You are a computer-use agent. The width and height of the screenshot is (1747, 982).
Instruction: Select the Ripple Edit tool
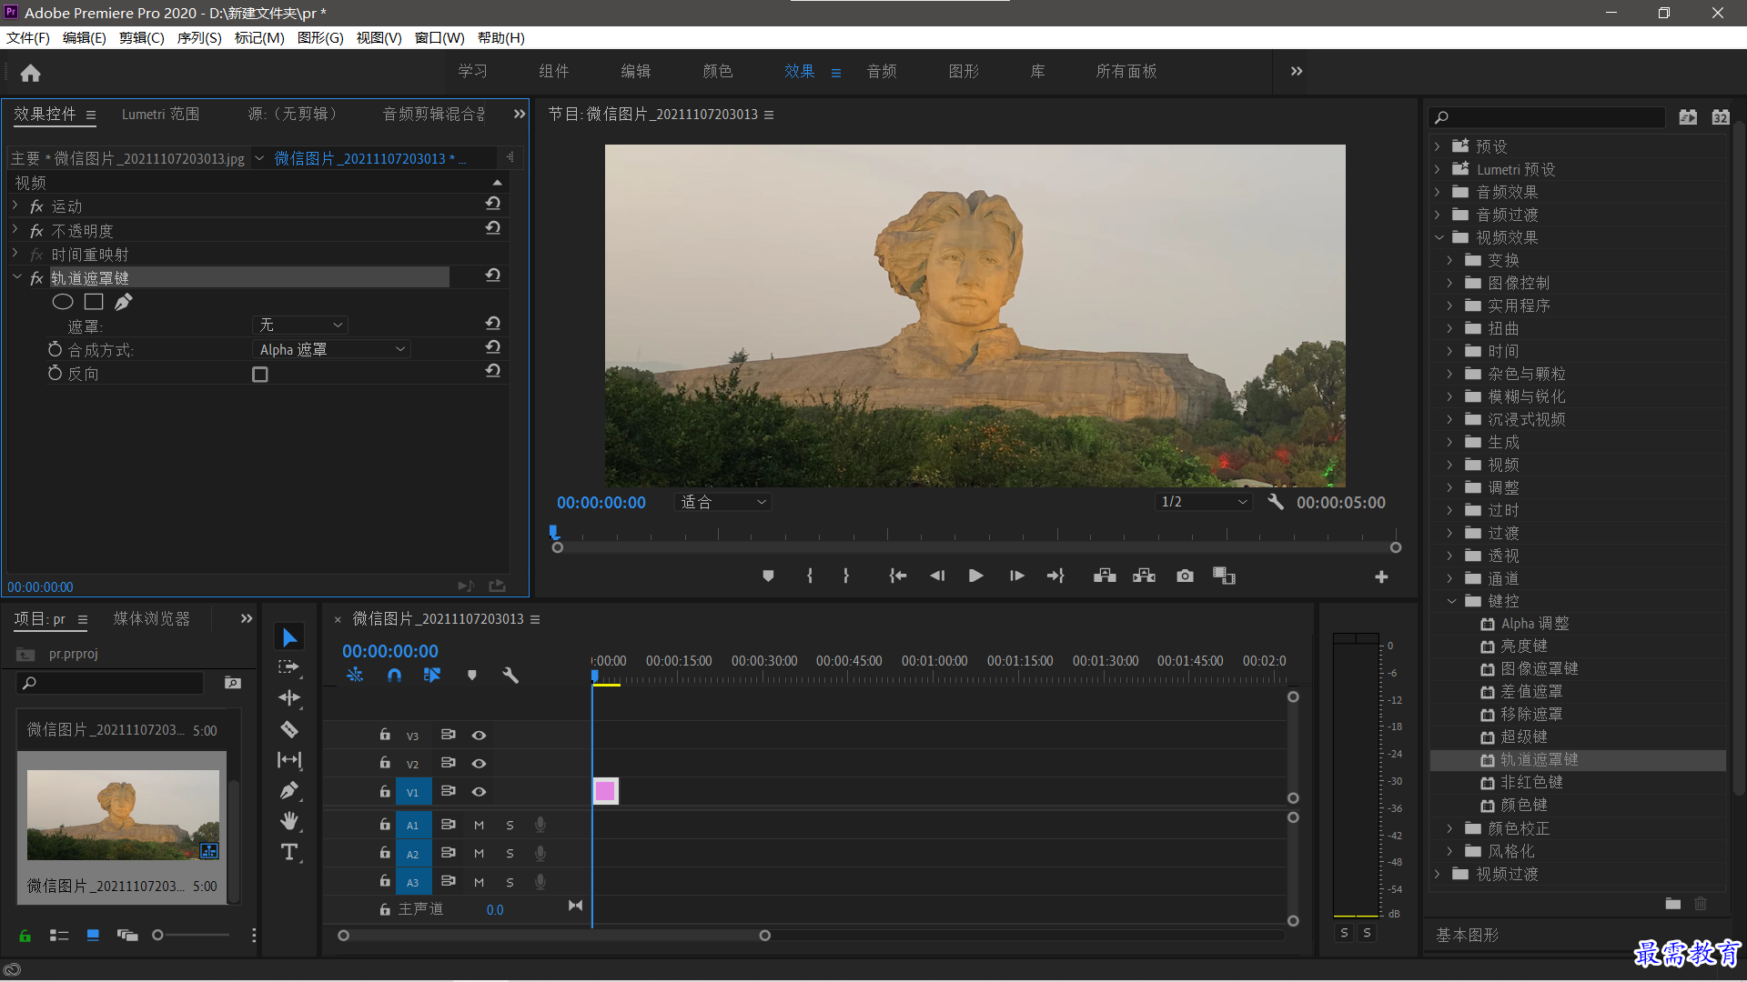(x=289, y=698)
